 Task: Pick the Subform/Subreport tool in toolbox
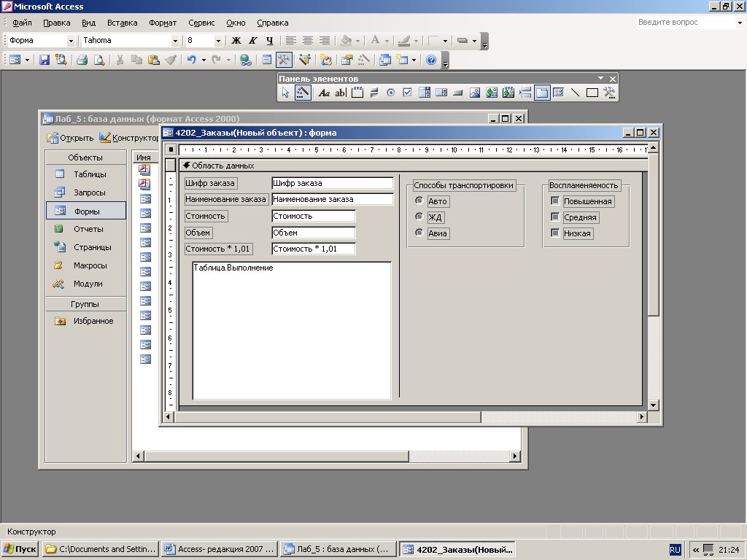point(558,93)
